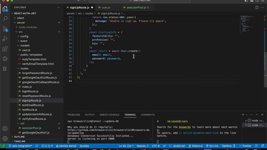Image resolution: width=267 pixels, height=150 pixels.
Task: Click the keywords link in right terminal
Action: [x=184, y=127]
